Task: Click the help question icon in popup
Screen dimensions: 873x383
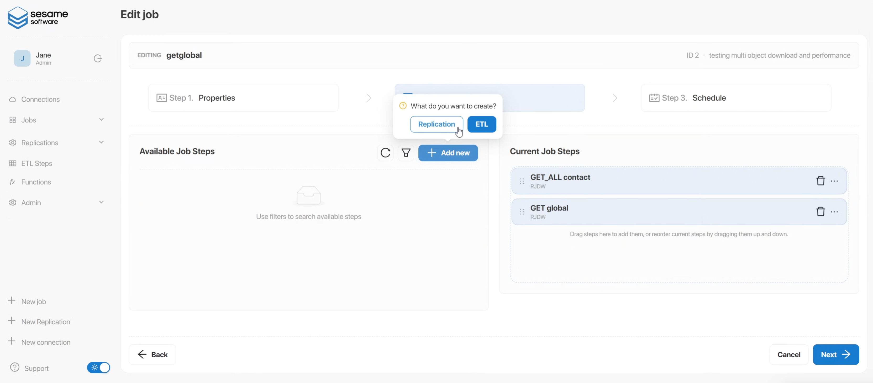Action: [x=403, y=106]
